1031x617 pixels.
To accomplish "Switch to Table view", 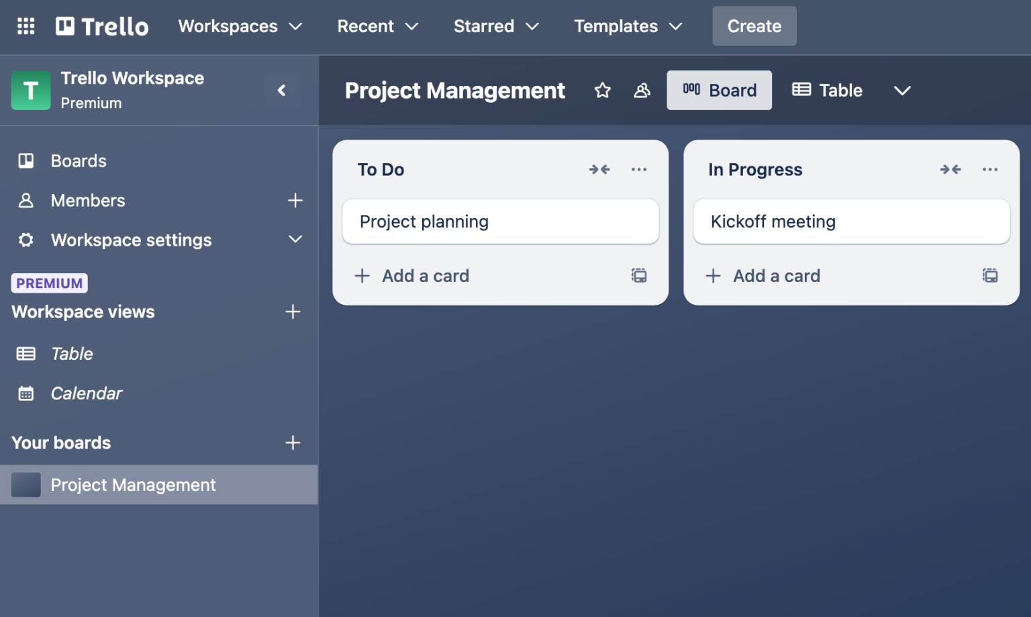I will (x=827, y=90).
